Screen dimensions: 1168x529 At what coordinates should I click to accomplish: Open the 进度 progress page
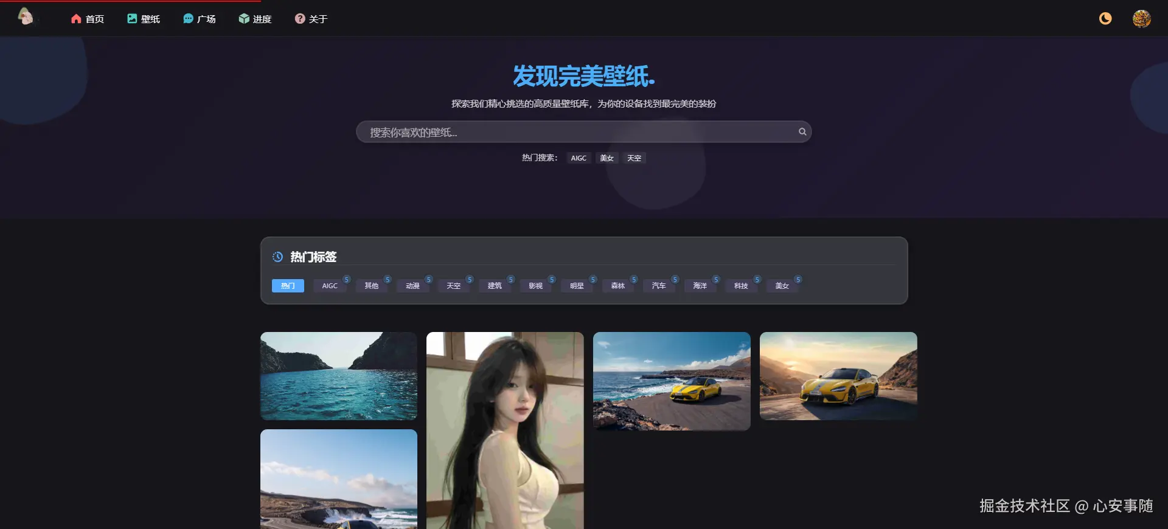pos(255,19)
